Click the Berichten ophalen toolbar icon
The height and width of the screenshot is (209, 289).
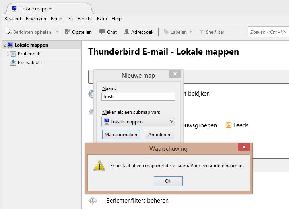9,32
